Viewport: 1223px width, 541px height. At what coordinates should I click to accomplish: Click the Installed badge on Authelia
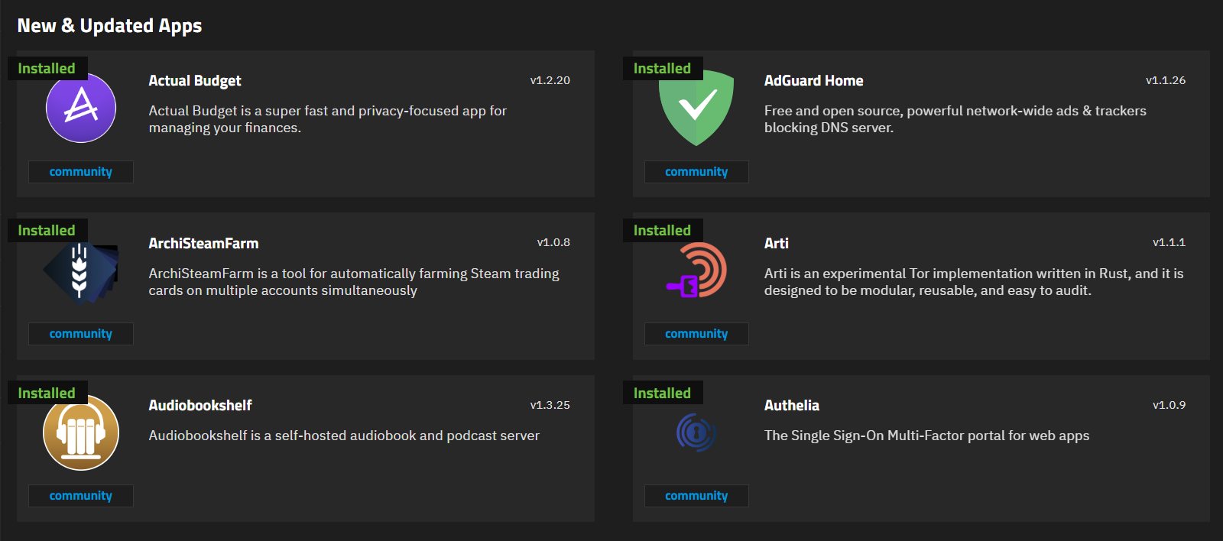(663, 394)
